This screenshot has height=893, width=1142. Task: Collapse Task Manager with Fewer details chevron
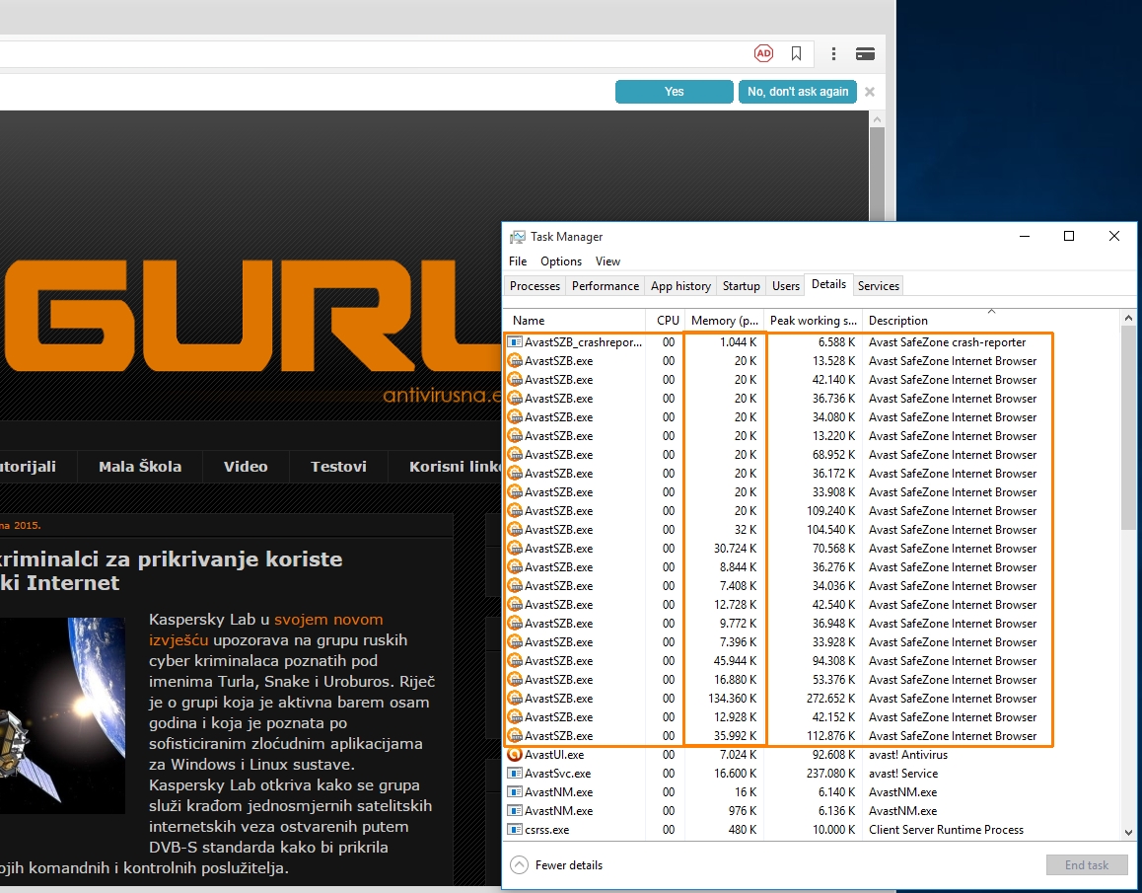520,865
